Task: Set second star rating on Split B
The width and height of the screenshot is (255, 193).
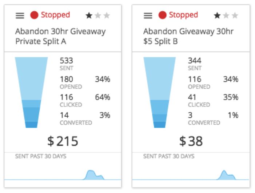Action: point(226,16)
